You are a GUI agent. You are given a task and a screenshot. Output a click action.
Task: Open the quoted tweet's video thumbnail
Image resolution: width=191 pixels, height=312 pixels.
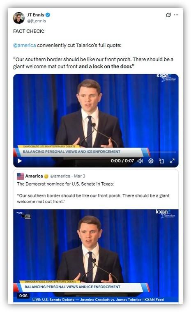pos(96,256)
